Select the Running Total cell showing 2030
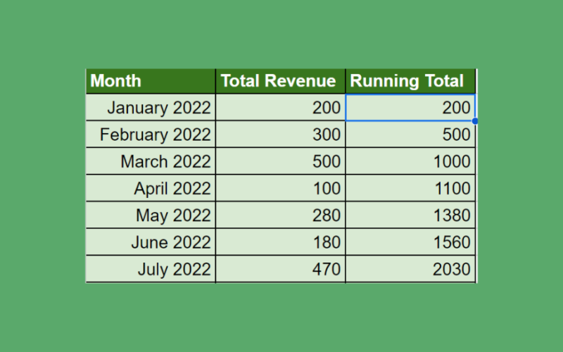 [x=410, y=269]
